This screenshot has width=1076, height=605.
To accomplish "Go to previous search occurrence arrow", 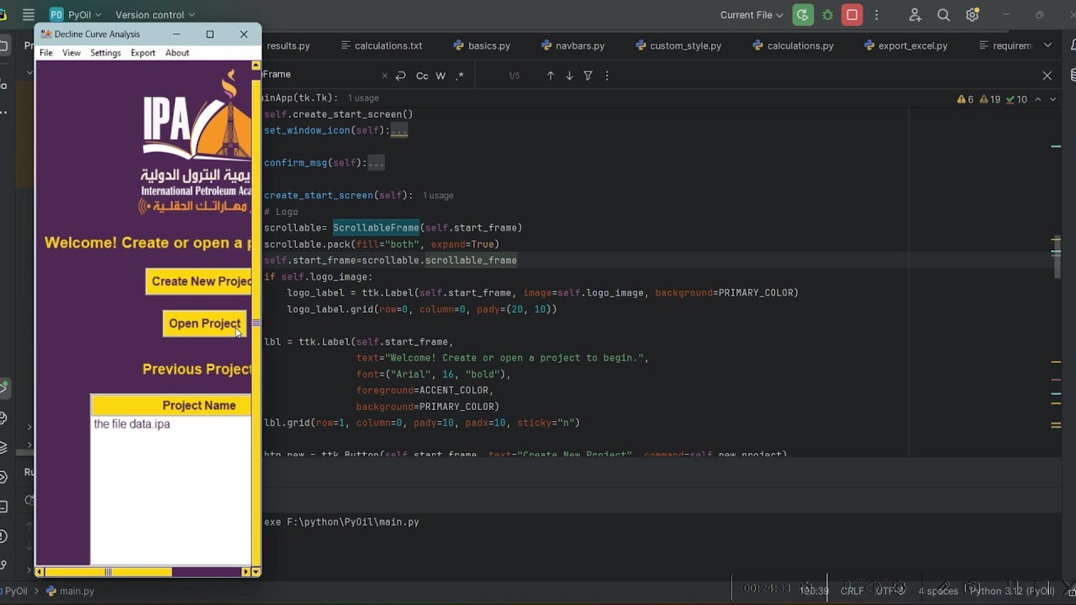I will (551, 76).
